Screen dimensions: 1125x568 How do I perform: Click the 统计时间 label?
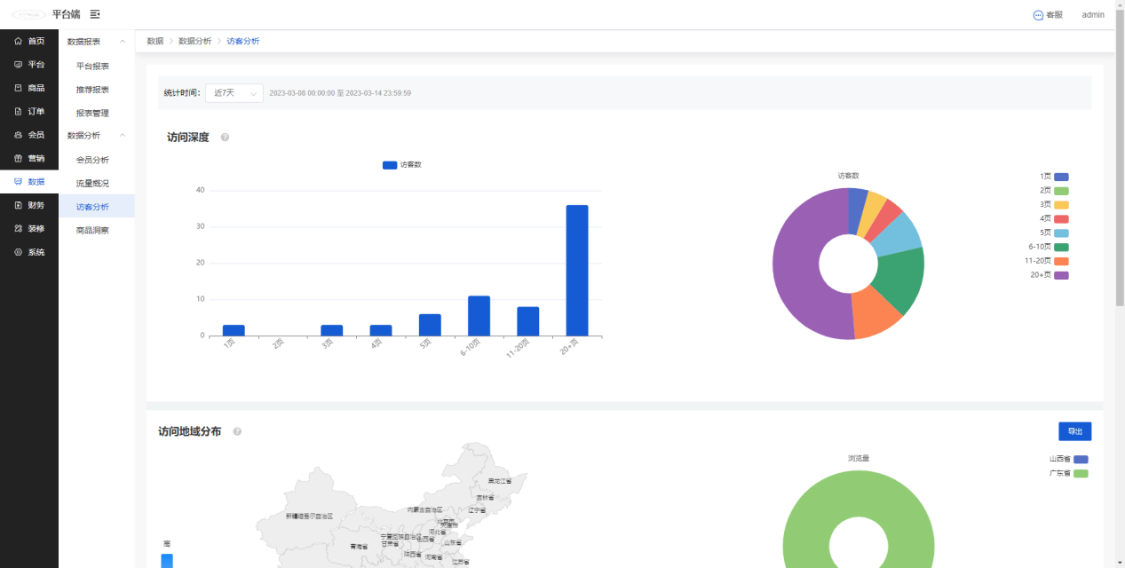[x=182, y=93]
